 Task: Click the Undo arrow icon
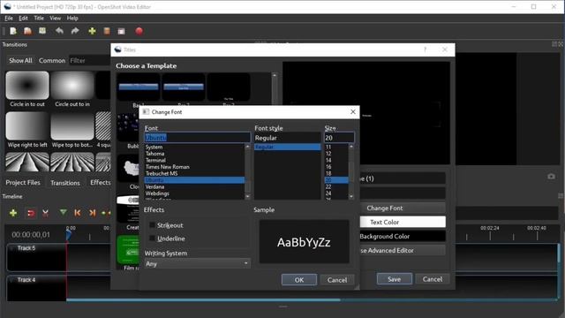pos(59,31)
